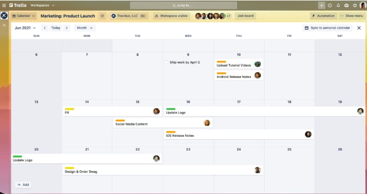Click orange label on Social Media Content card
367x194 pixels.
tap(120, 120)
